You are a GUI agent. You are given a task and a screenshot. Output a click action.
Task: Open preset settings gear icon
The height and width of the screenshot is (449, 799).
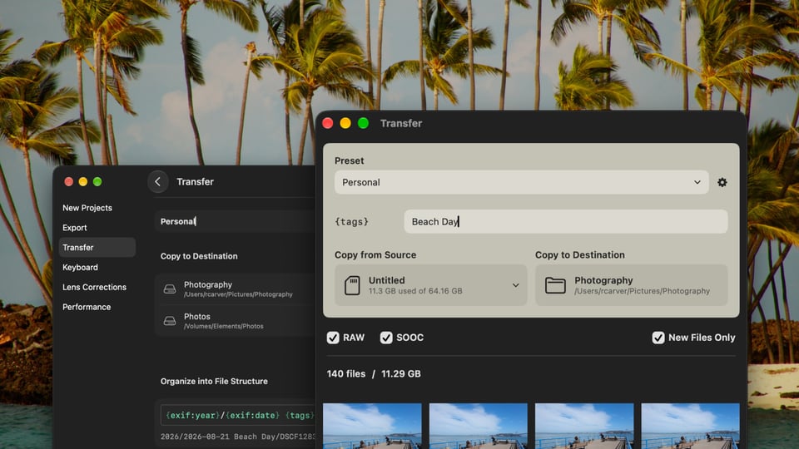click(722, 182)
